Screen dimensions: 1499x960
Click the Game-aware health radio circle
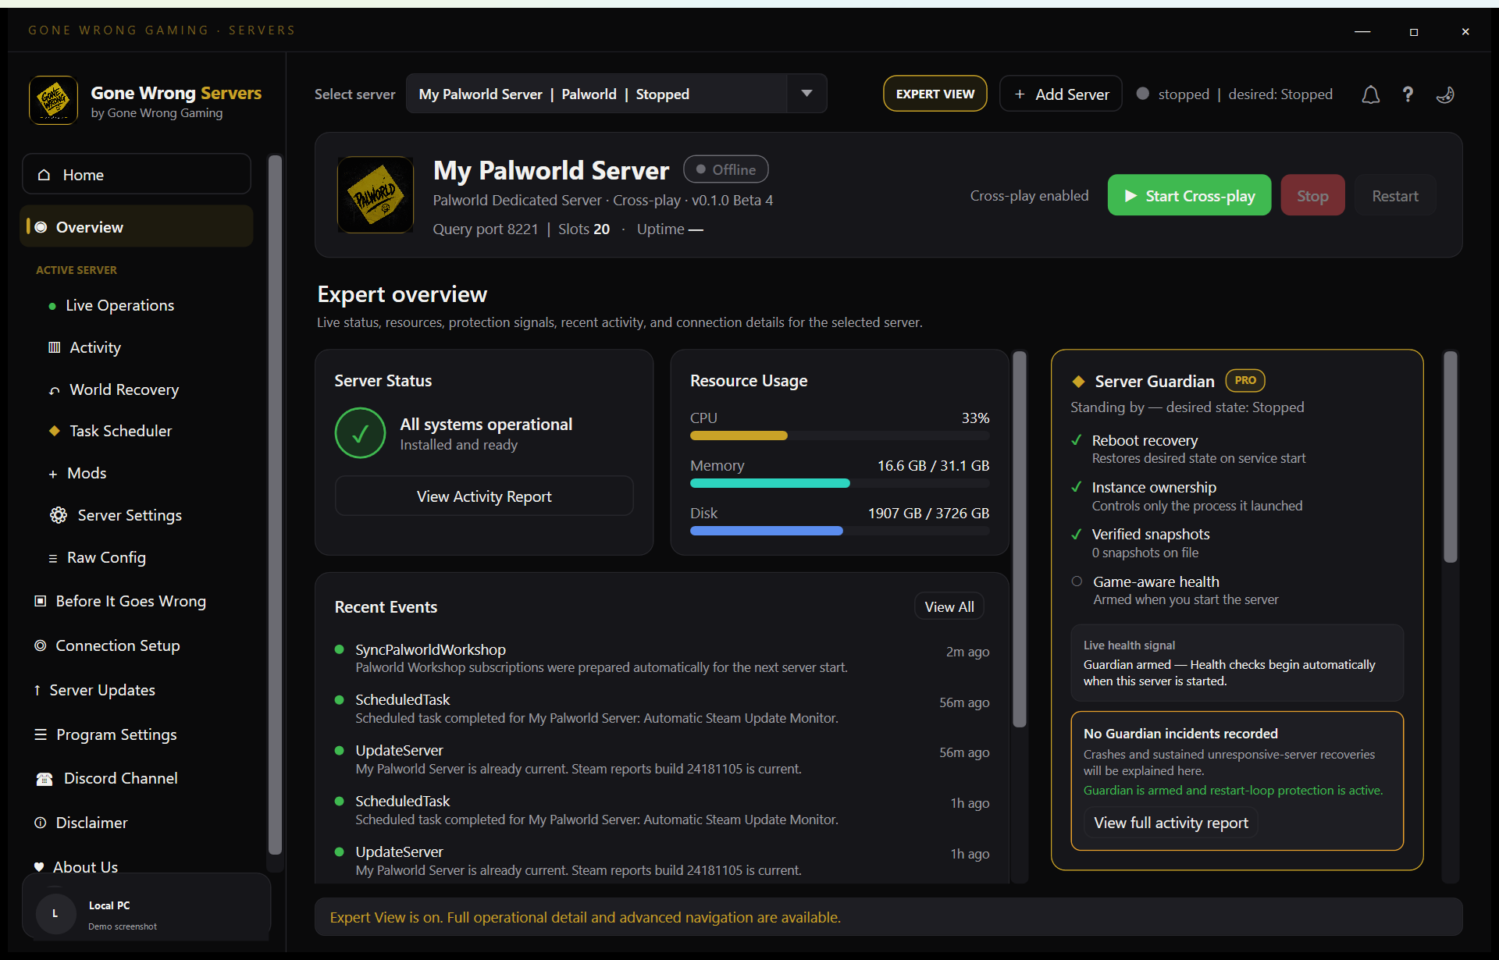pos(1077,581)
